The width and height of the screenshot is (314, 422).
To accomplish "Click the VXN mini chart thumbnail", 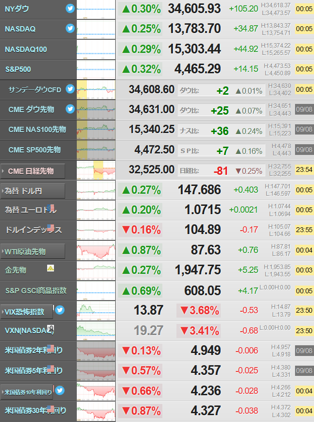I will 96,331.
